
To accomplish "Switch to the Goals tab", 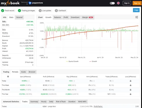I will pos(23,72).
